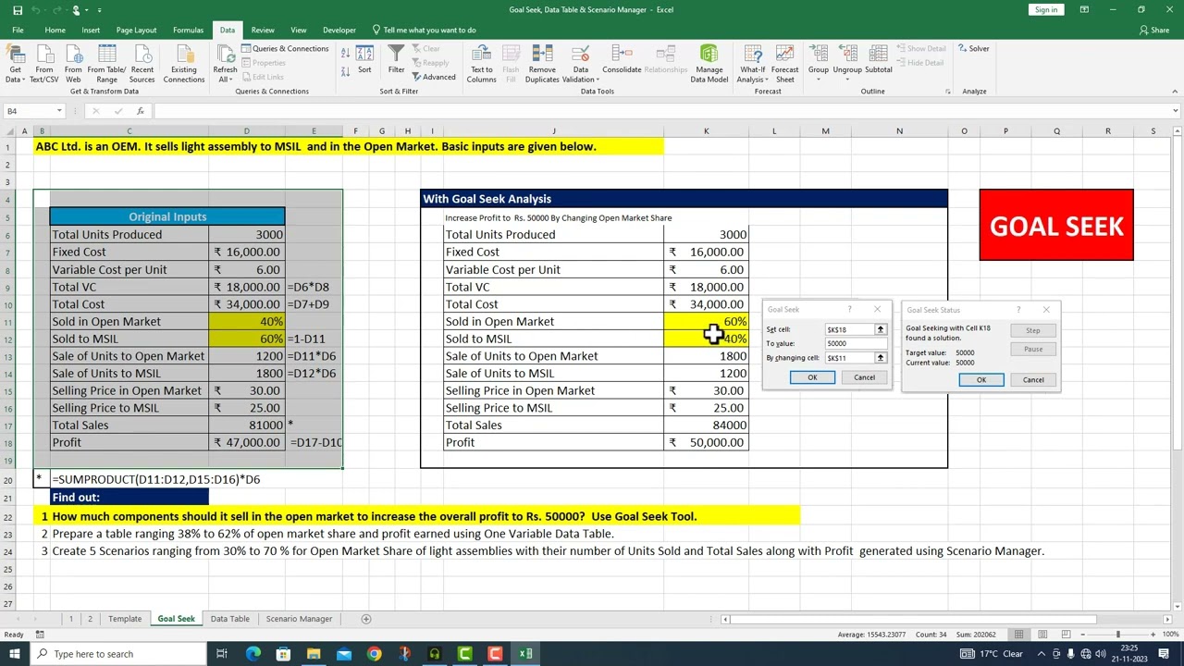Click Consolidate tool
The image size is (1184, 666).
point(622,59)
